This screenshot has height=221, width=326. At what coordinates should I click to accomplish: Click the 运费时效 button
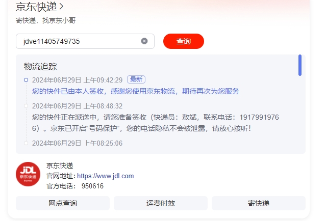[x=161, y=203]
